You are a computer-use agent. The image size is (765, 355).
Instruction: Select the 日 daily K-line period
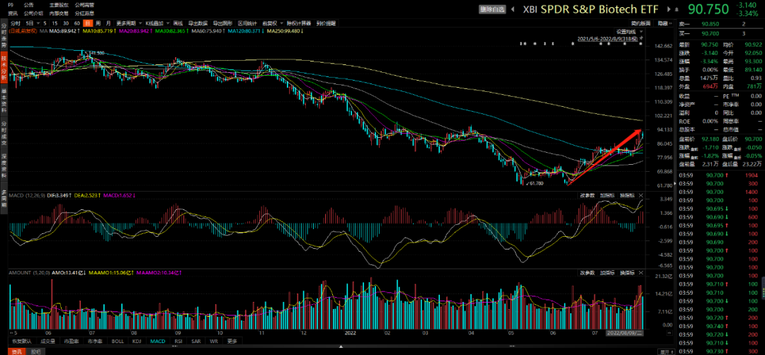87,23
